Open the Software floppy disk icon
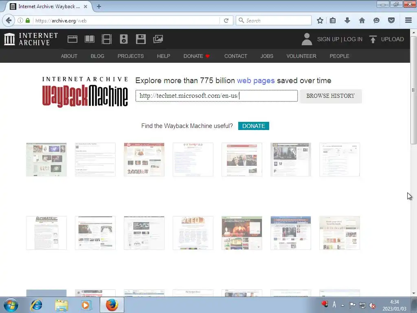Image resolution: width=417 pixels, height=313 pixels. [x=140, y=39]
